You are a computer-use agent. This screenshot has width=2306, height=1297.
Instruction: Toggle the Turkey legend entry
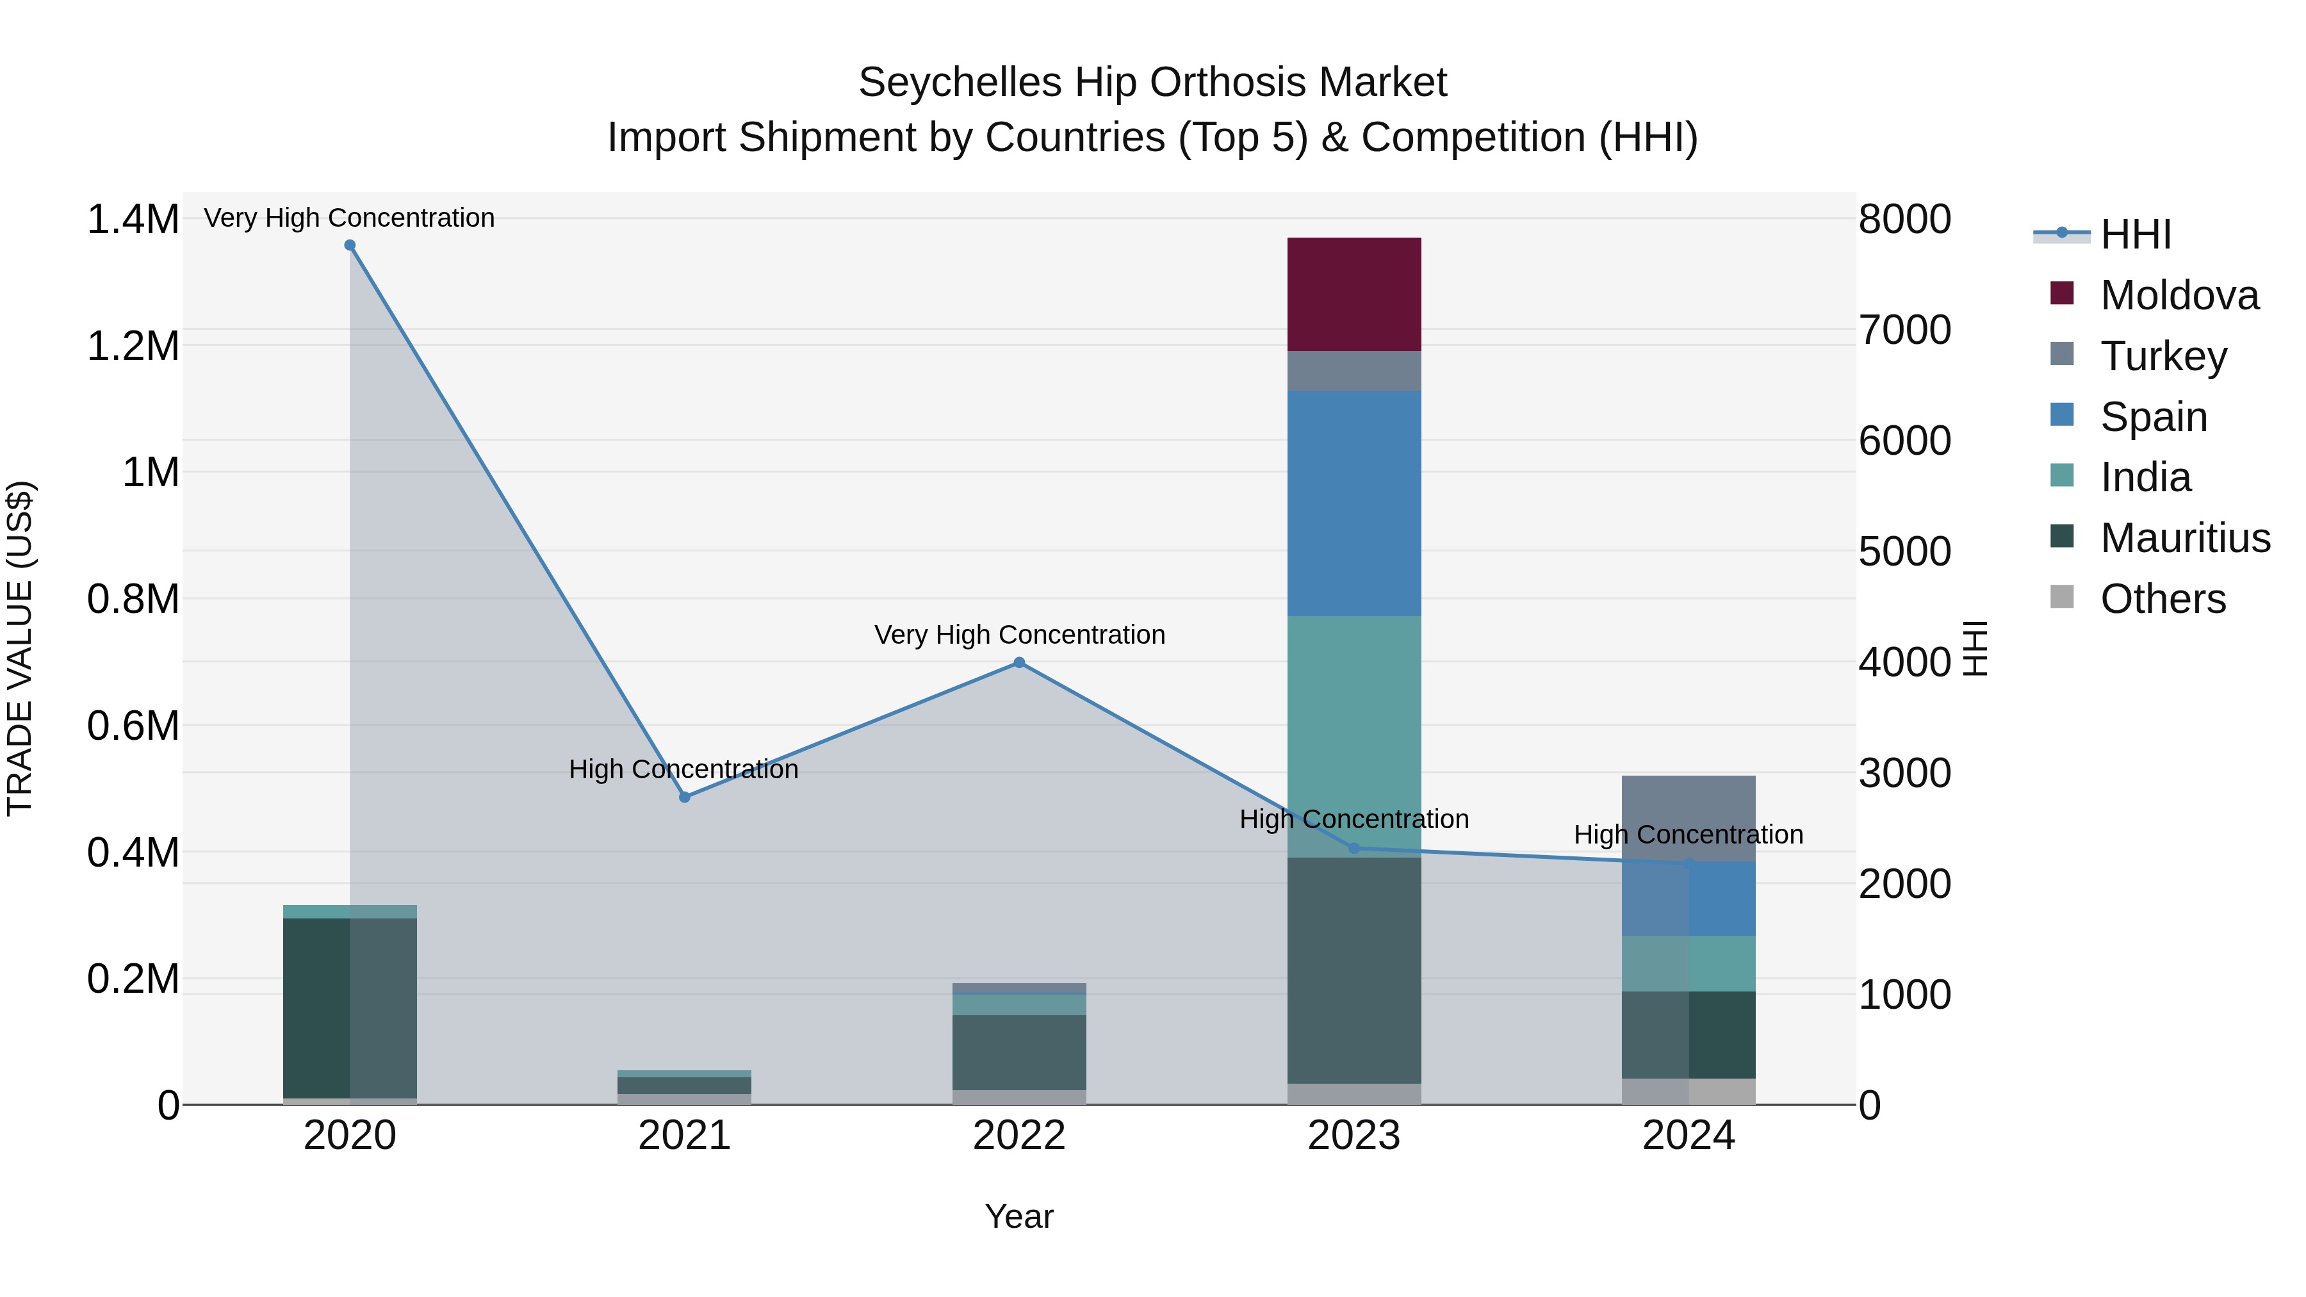pyautogui.click(x=2139, y=355)
